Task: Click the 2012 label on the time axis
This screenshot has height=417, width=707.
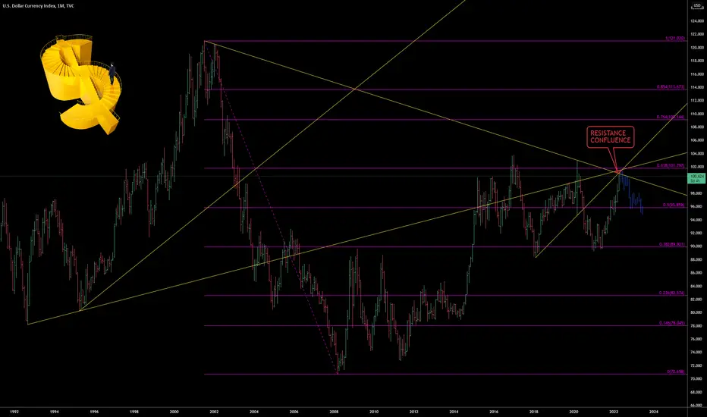Action: 414,412
